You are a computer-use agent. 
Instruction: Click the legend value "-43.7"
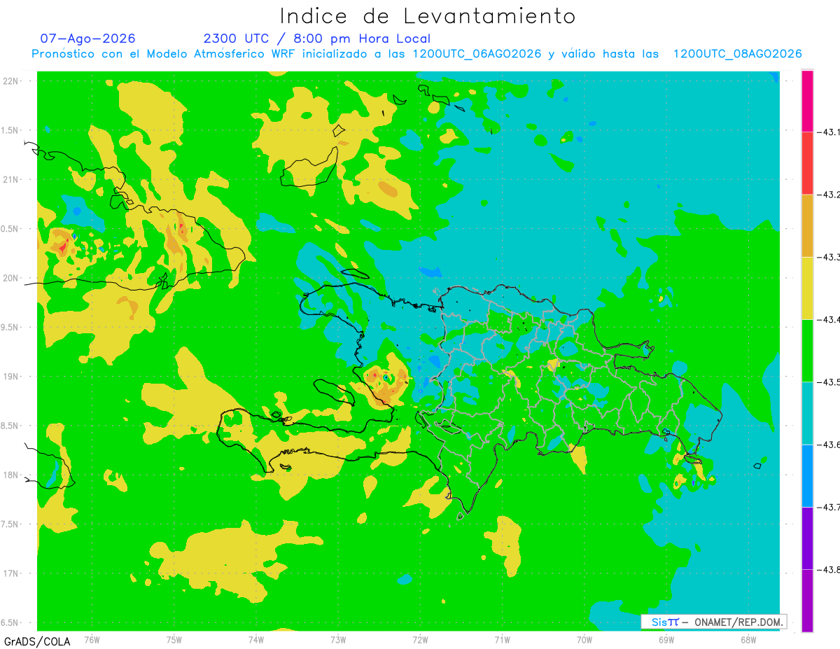click(x=829, y=507)
